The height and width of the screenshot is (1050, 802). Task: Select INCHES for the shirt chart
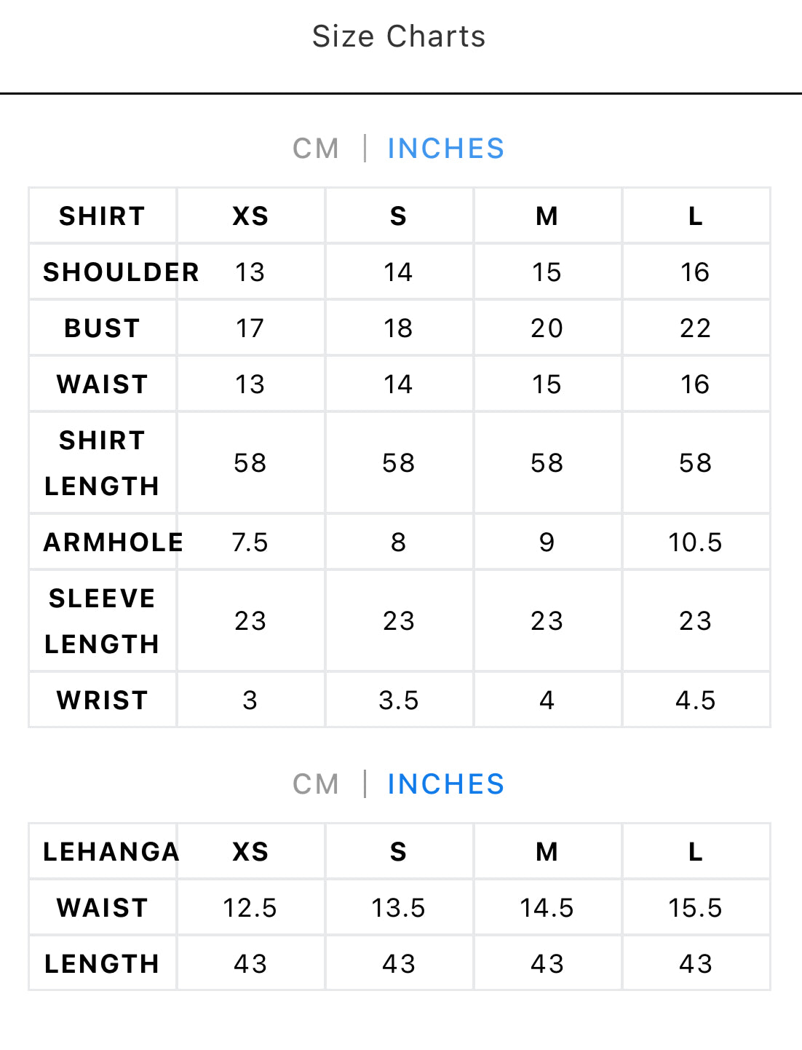[445, 149]
